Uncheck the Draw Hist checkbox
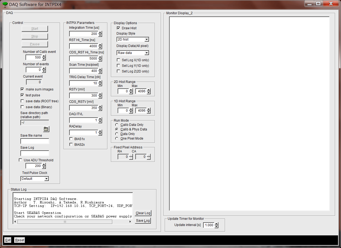The image size is (341, 248). (118, 28)
